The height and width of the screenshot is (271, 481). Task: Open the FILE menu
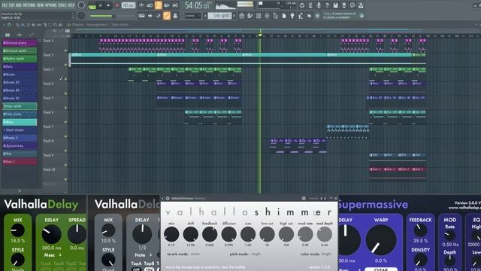pos(5,5)
